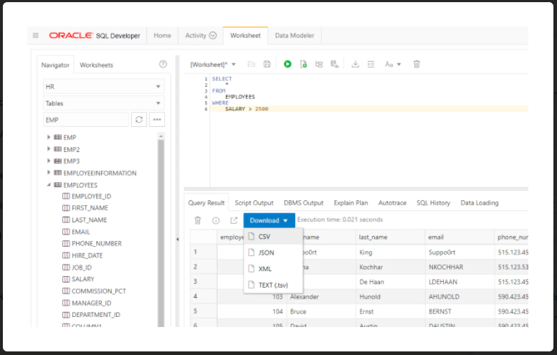Image resolution: width=557 pixels, height=355 pixels.
Task: Click the three-dots object submenu button
Action: (x=157, y=119)
